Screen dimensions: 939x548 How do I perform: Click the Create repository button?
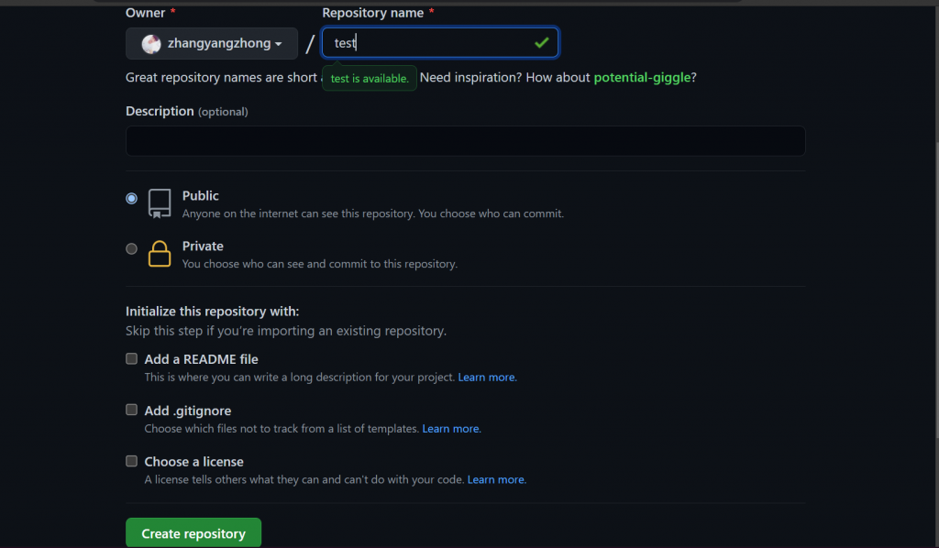(x=193, y=533)
